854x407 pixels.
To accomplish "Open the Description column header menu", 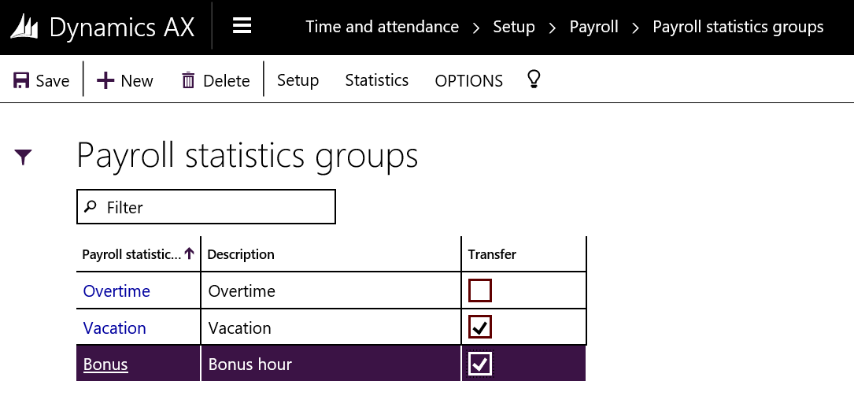I will coord(241,254).
